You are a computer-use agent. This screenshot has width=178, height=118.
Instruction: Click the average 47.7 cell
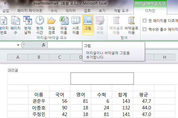(144, 101)
